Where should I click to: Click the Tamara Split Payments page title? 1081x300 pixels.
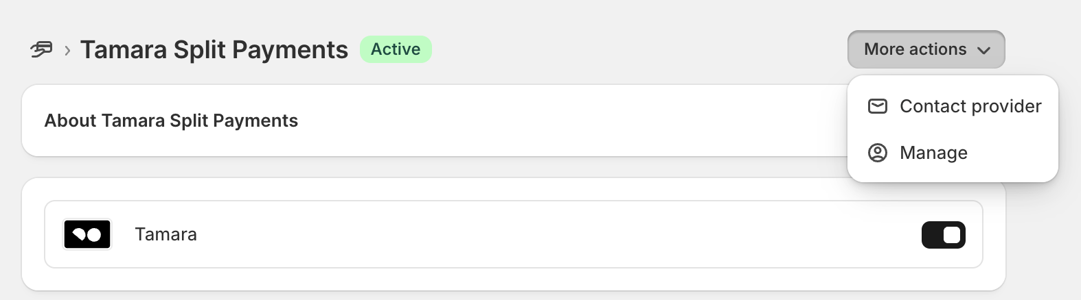(x=214, y=49)
